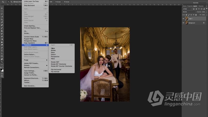Switch to the Channels tab
The image size is (208, 117).
[x=201, y=6]
